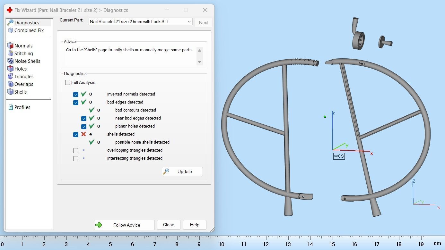
Task: Click the Profiles document icon
Action: pyautogui.click(x=11, y=107)
